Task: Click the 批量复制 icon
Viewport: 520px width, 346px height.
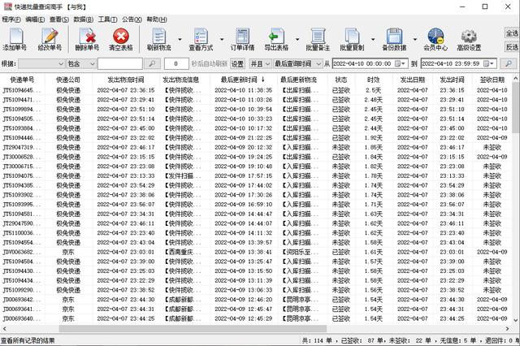Action: coord(352,39)
